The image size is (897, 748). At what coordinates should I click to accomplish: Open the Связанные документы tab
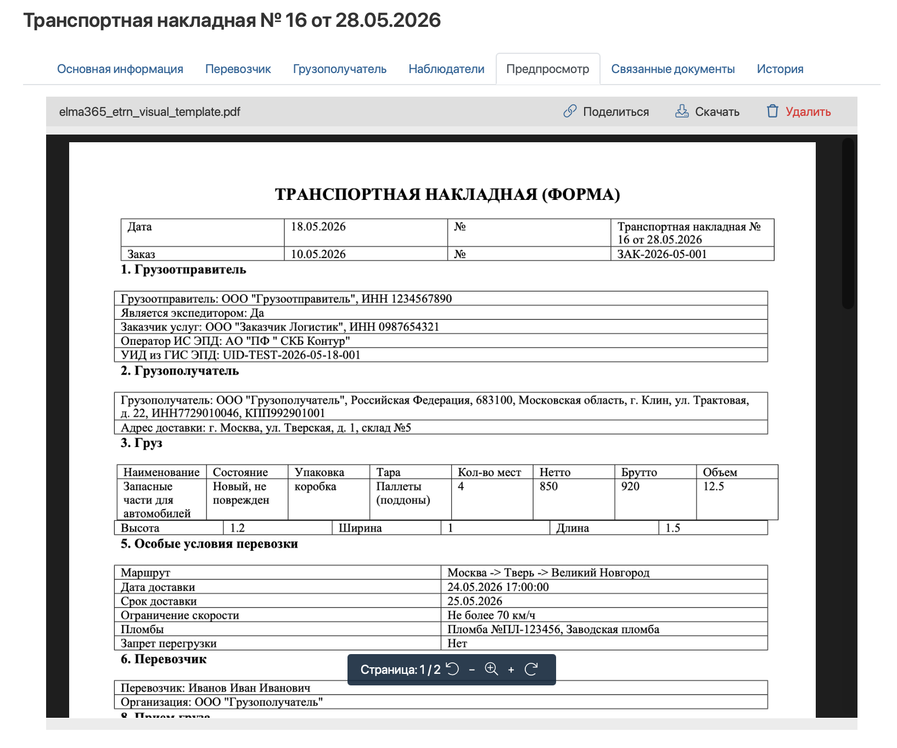click(673, 69)
